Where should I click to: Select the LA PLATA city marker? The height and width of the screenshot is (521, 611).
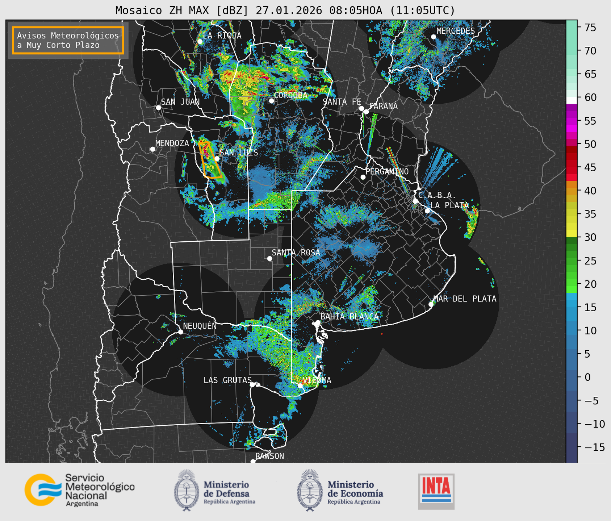tap(427, 211)
